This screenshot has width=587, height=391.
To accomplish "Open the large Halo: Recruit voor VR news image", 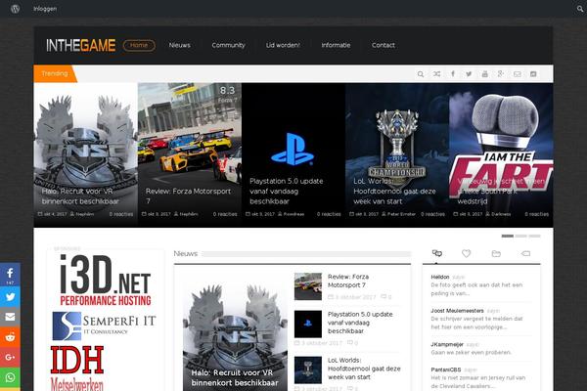I will (x=235, y=333).
